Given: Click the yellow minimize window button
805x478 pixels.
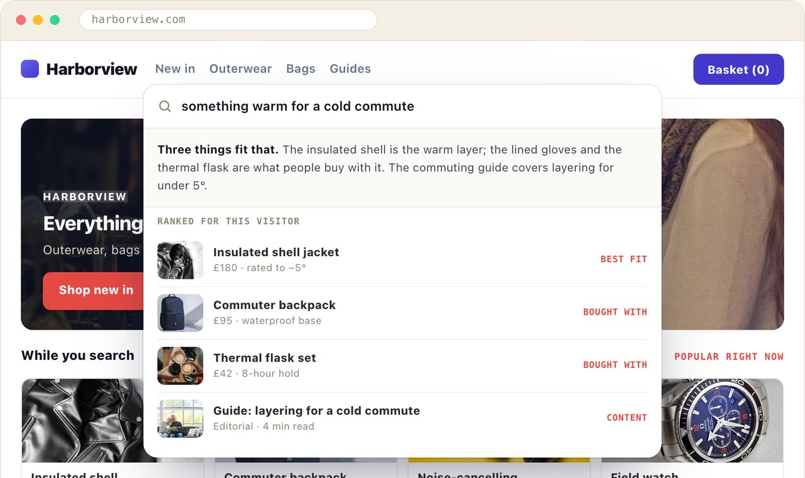Looking at the screenshot, I should tap(38, 19).
